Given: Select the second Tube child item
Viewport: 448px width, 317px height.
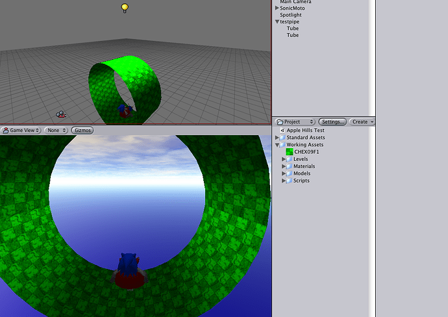Looking at the screenshot, I should [293, 35].
